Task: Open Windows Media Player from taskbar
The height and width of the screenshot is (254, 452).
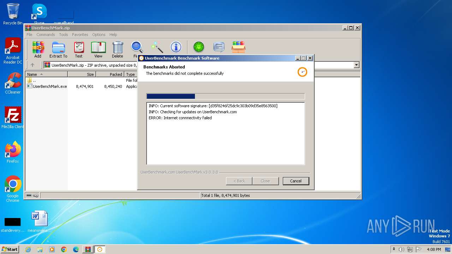Action: click(x=52, y=249)
